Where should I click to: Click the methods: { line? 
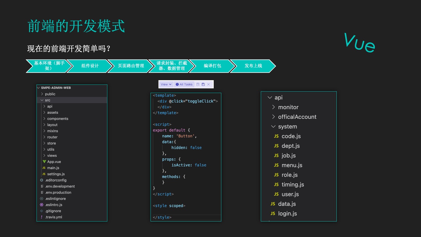(174, 177)
